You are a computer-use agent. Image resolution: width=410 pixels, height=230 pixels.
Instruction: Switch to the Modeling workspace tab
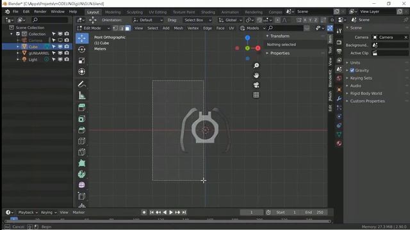point(113,12)
